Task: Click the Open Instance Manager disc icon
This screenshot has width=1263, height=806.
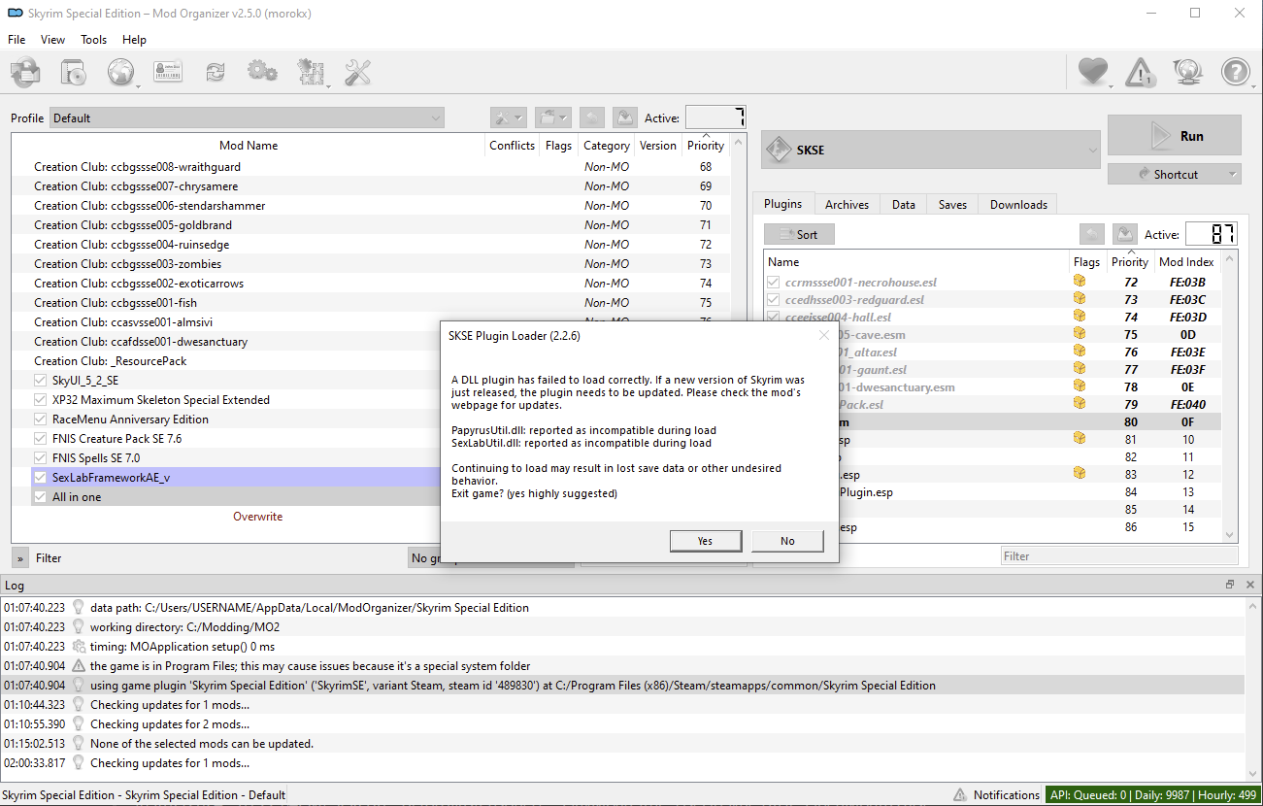Action: point(74,72)
